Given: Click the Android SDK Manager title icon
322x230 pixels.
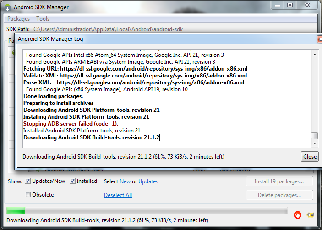Looking at the screenshot, I should click(x=8, y=7).
